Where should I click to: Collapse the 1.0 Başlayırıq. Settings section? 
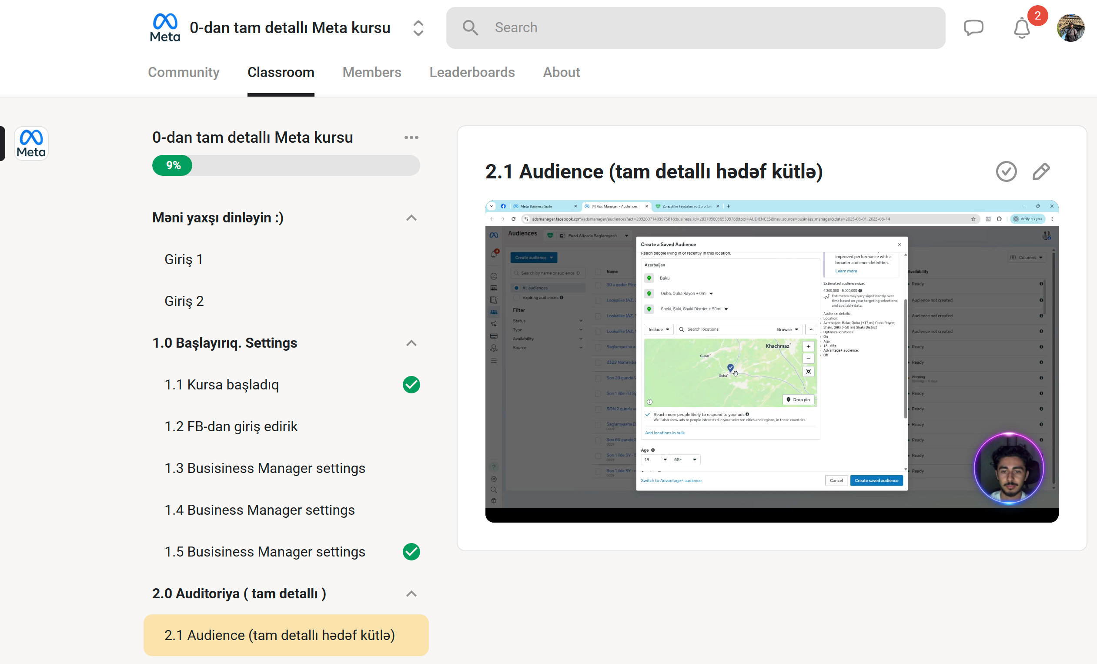411,343
